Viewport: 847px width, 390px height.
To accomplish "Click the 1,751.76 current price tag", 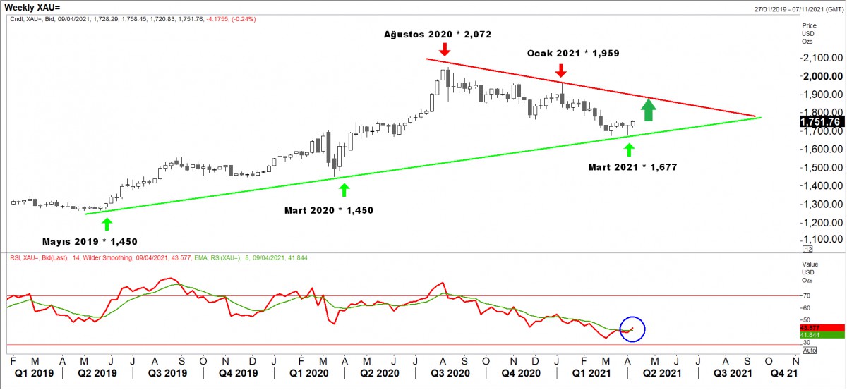I will [x=821, y=122].
